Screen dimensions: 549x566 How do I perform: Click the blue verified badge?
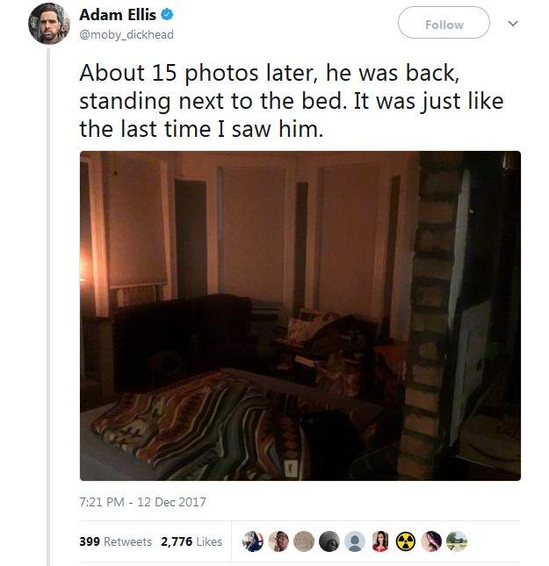[167, 15]
